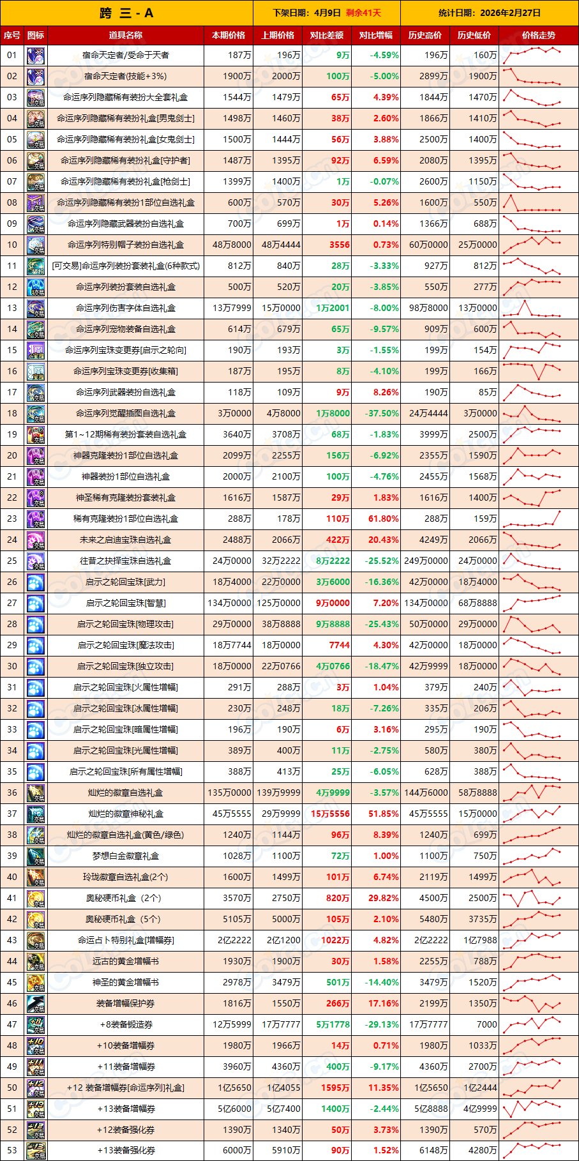
Task: Click the 梦想白金徽章礼盒 icon
Action: [x=36, y=856]
